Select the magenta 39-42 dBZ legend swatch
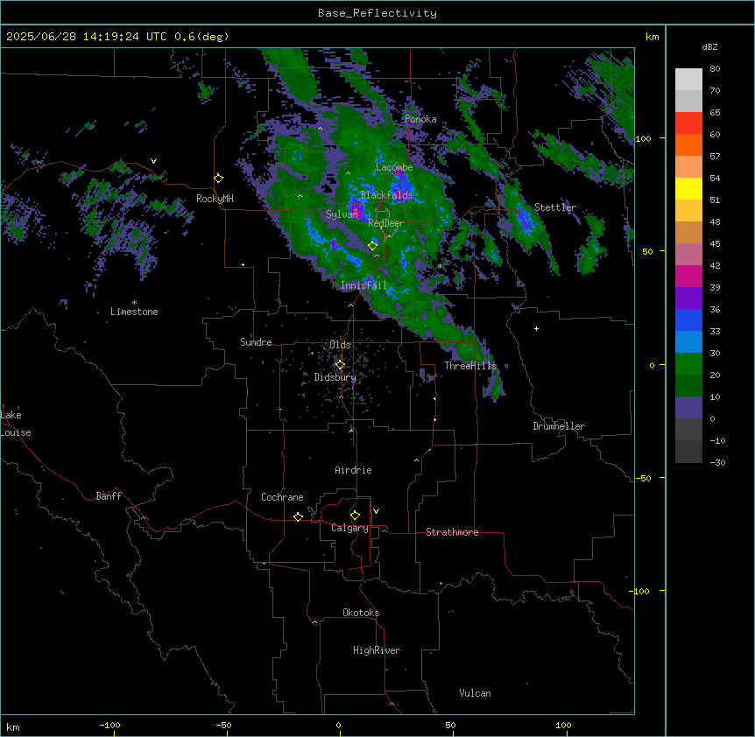This screenshot has height=737, width=755. 688,276
